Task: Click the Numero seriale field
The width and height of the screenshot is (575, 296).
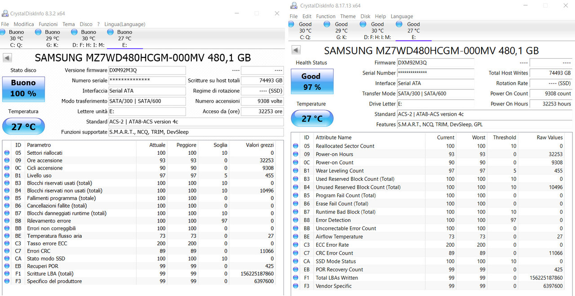Action: [x=147, y=81]
